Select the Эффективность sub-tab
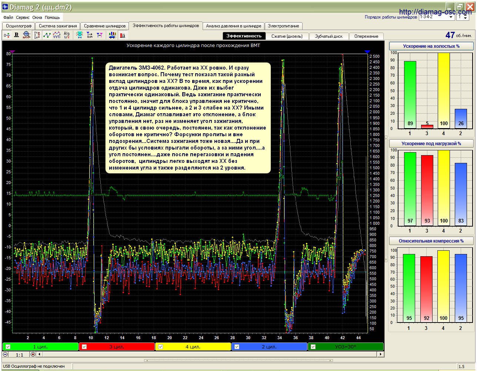The height and width of the screenshot is (371, 477). [x=244, y=36]
